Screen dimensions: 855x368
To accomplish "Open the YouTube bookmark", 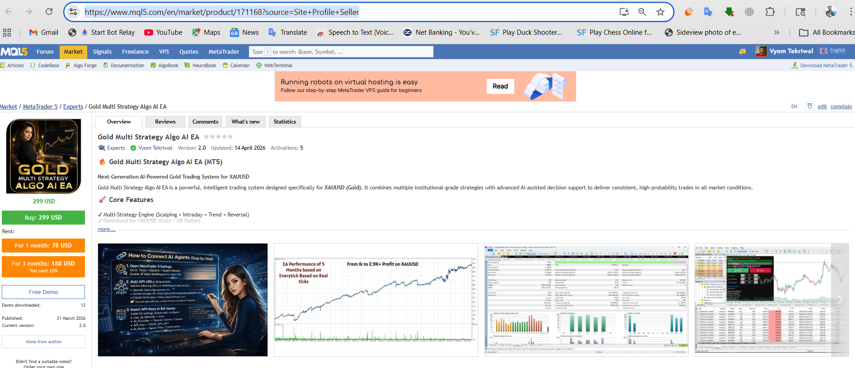I will [163, 32].
